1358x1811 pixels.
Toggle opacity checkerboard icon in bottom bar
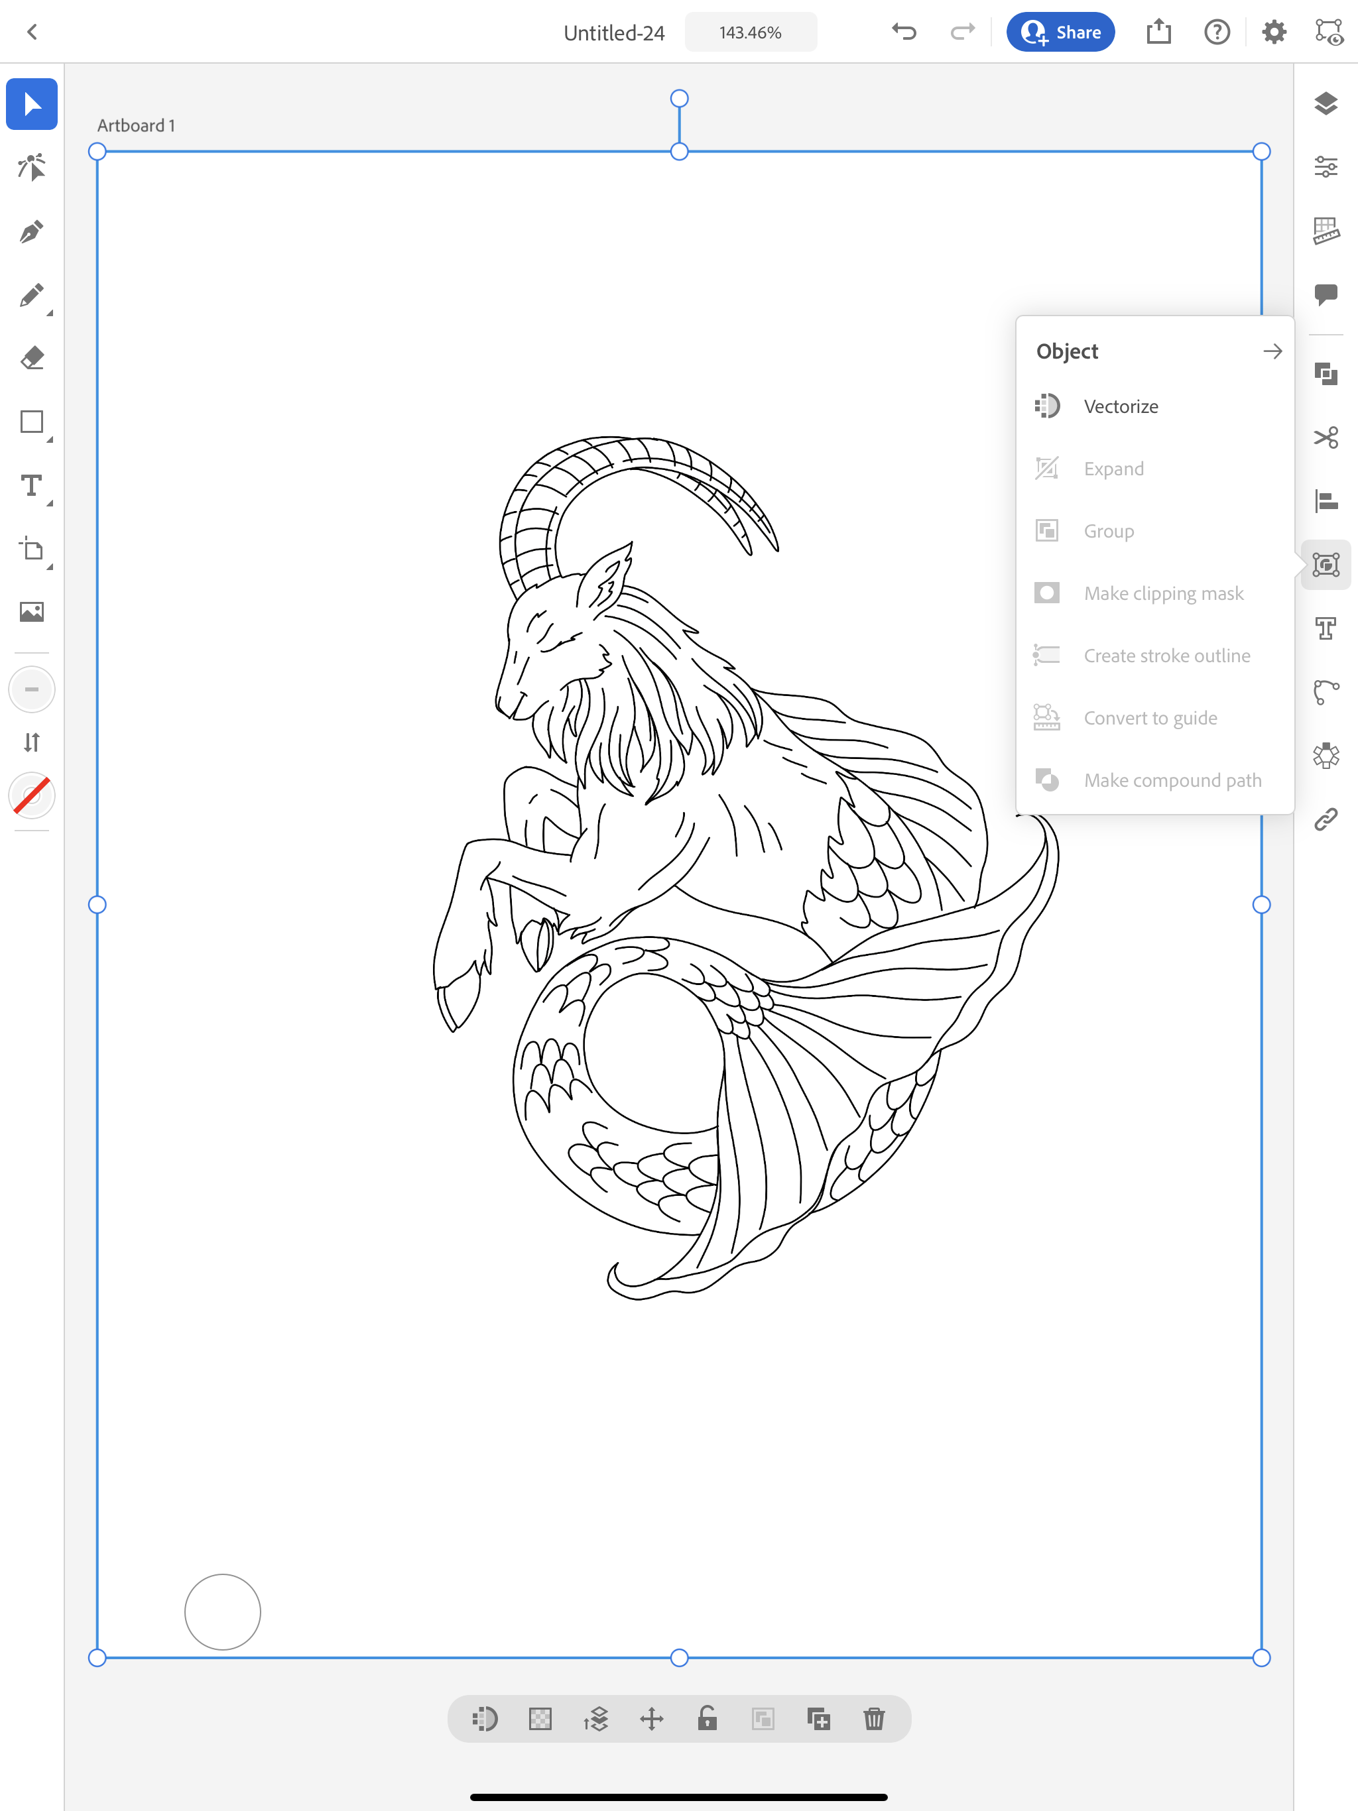[x=540, y=1718]
